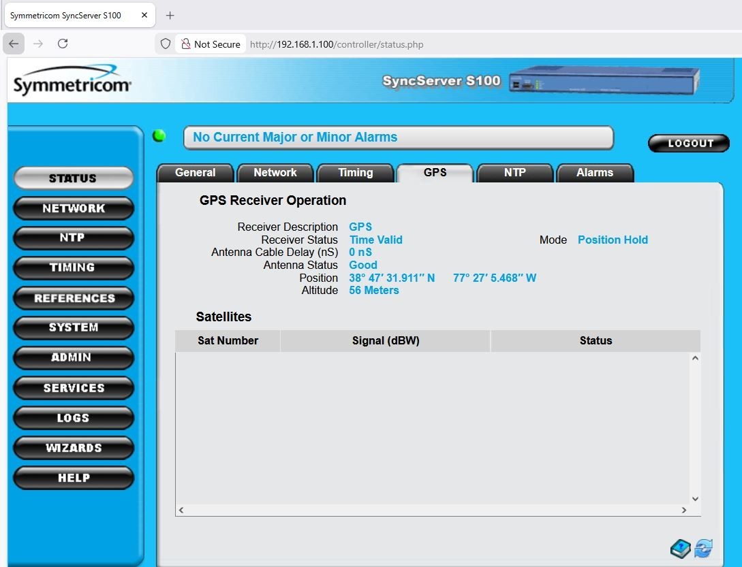Image resolution: width=742 pixels, height=567 pixels.
Task: Click the satellite list scroll right arrow
Action: pos(684,510)
